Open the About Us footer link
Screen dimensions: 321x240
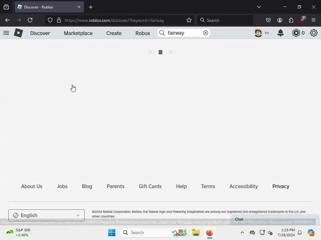[32, 186]
